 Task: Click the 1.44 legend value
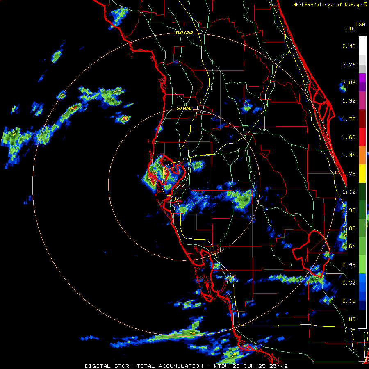(x=349, y=155)
